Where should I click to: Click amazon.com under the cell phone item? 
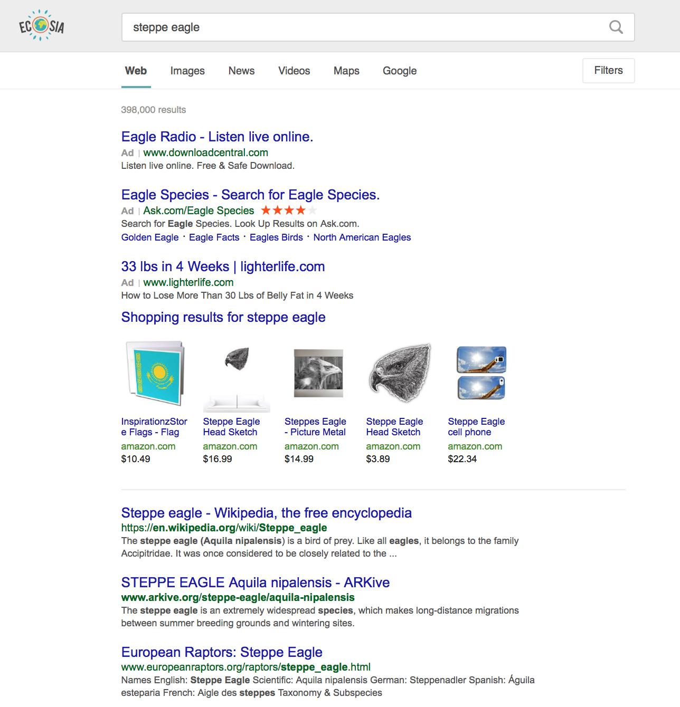475,446
